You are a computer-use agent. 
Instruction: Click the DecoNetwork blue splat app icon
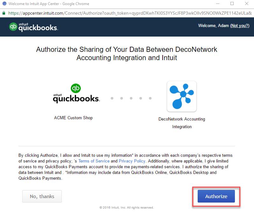182,96
